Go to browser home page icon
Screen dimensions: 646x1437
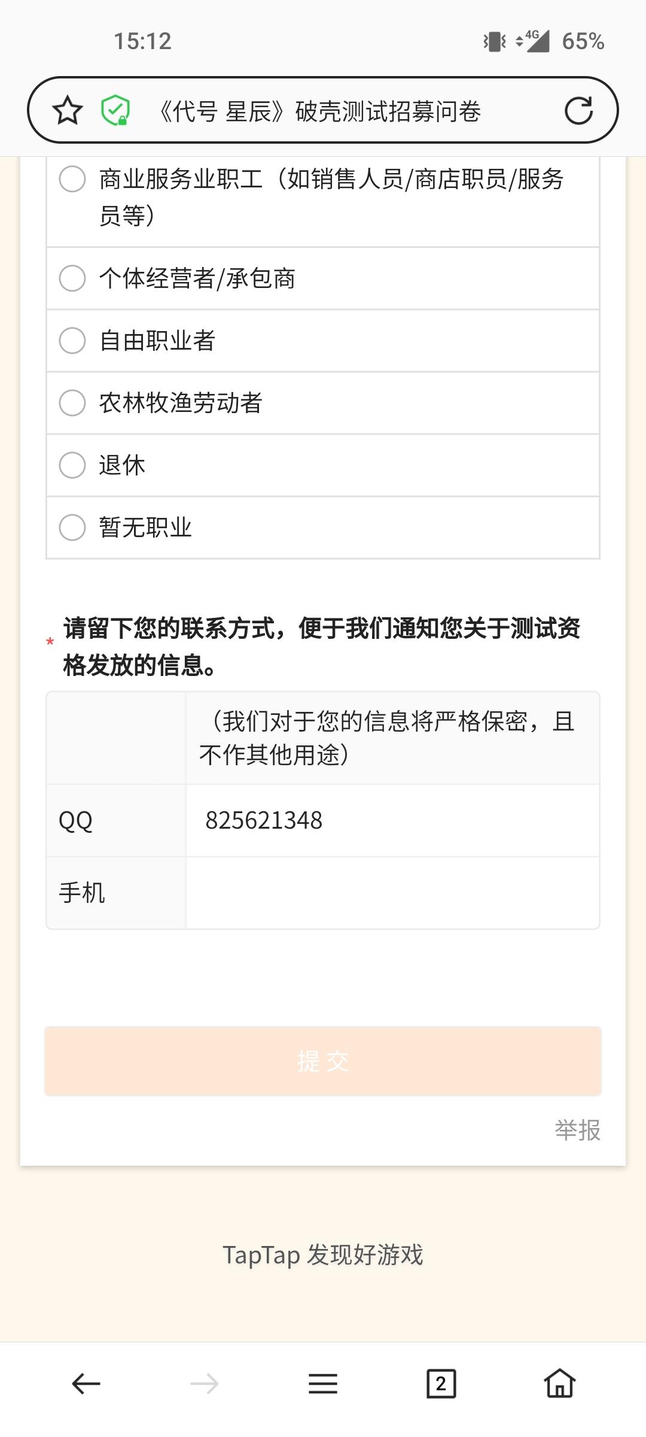coord(560,1384)
